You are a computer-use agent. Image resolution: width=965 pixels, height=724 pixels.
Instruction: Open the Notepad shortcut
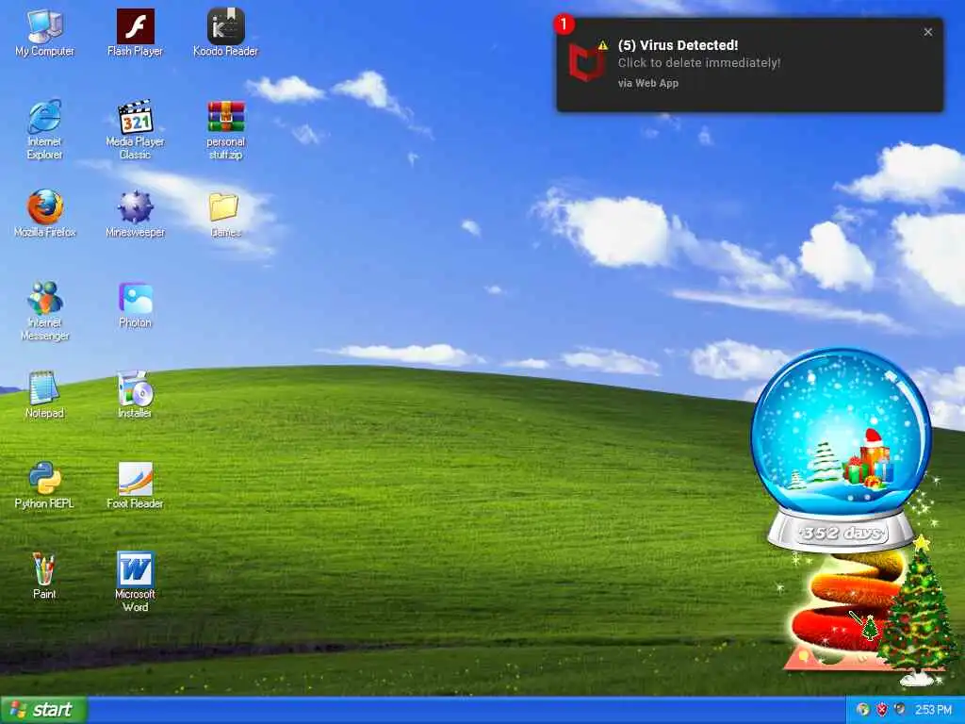(x=45, y=395)
